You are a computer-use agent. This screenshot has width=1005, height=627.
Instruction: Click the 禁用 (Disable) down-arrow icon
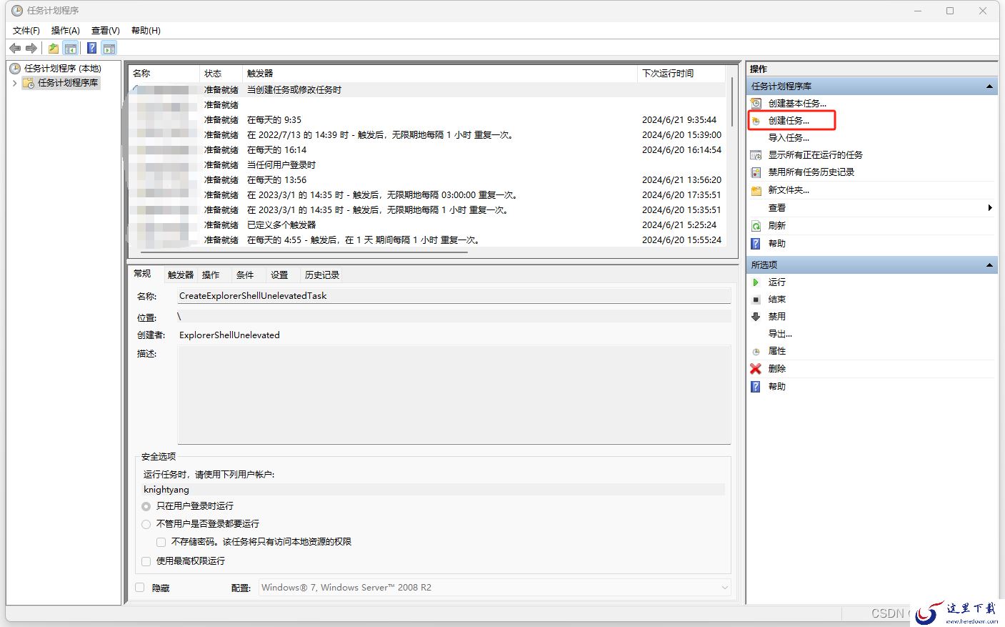tap(756, 317)
